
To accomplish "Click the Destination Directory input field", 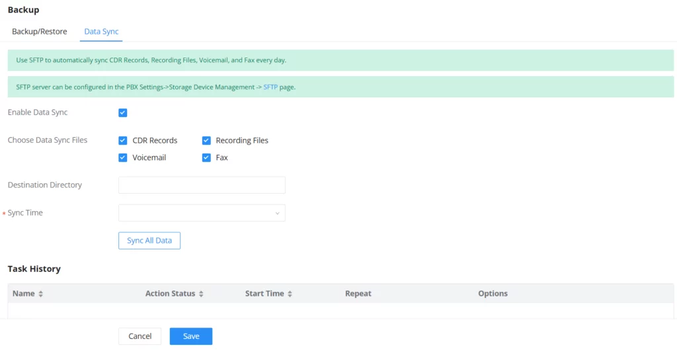I will [x=202, y=185].
